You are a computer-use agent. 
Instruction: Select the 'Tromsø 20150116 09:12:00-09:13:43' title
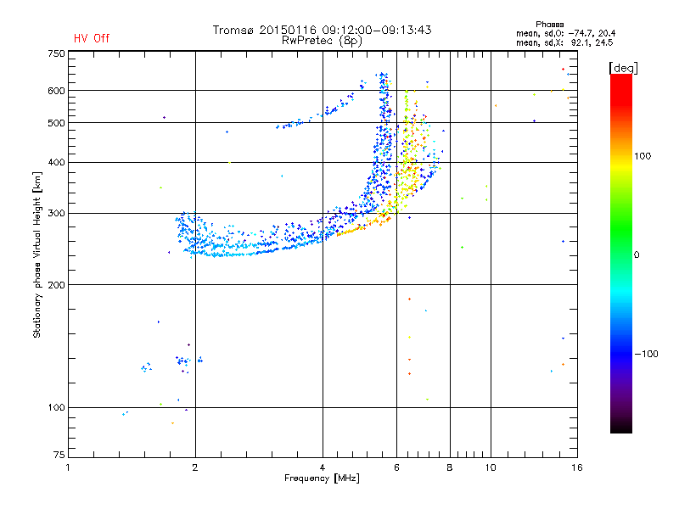pyautogui.click(x=322, y=30)
